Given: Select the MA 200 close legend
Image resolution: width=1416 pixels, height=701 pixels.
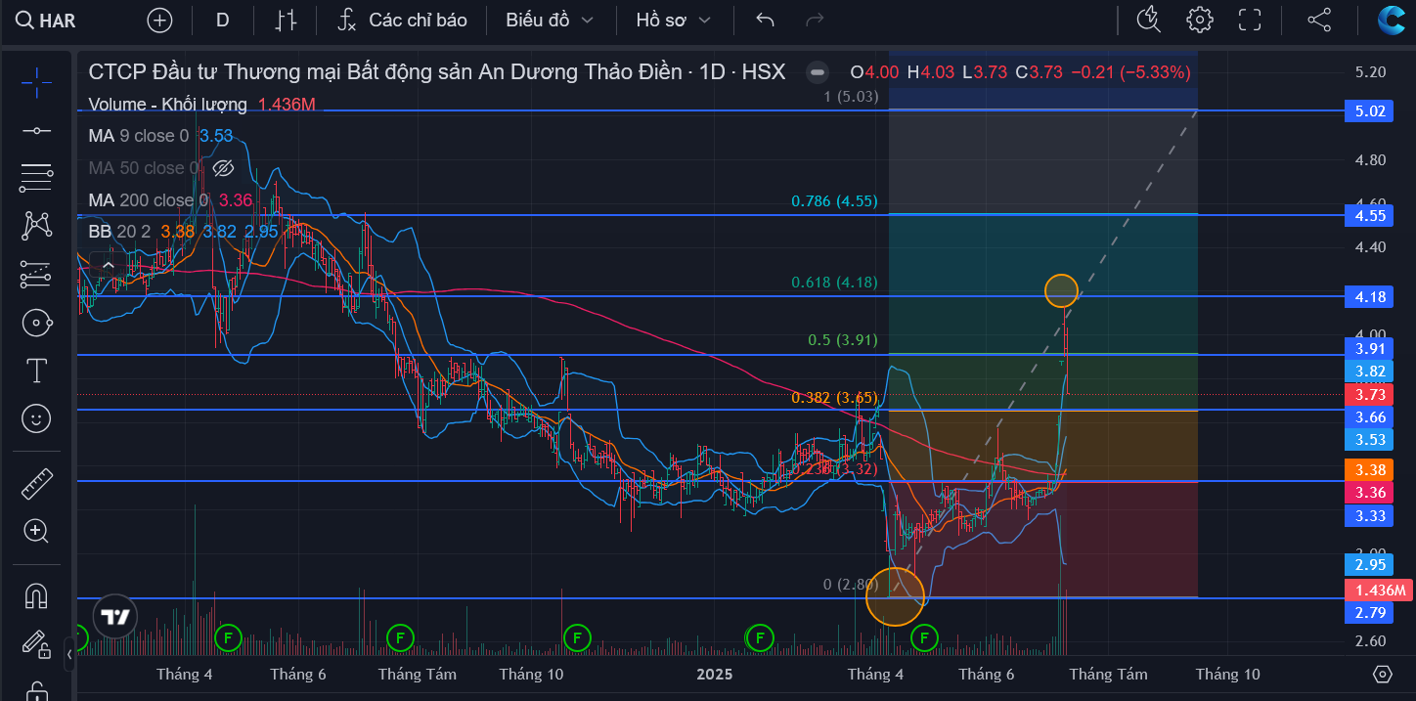Looking at the screenshot, I should click(148, 200).
